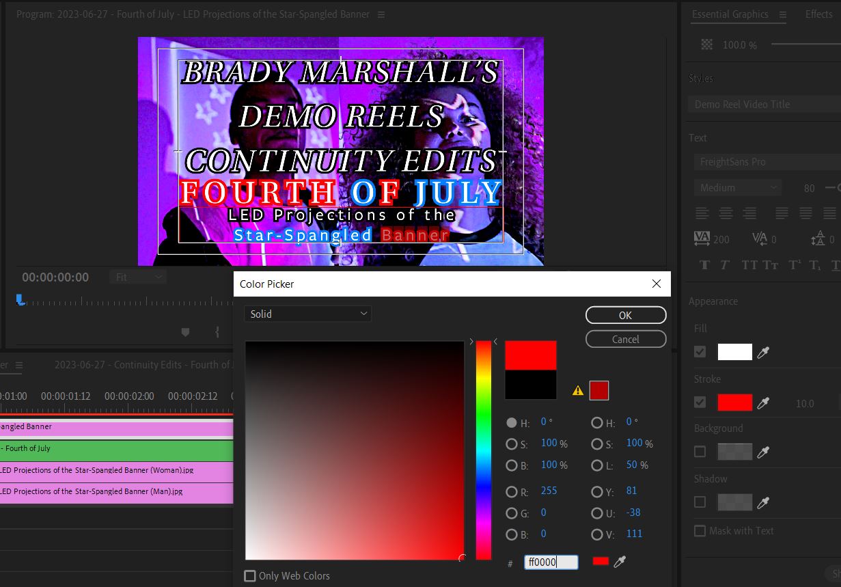This screenshot has width=841, height=587.
Task: Enable the Background checkbox
Action: tap(700, 452)
